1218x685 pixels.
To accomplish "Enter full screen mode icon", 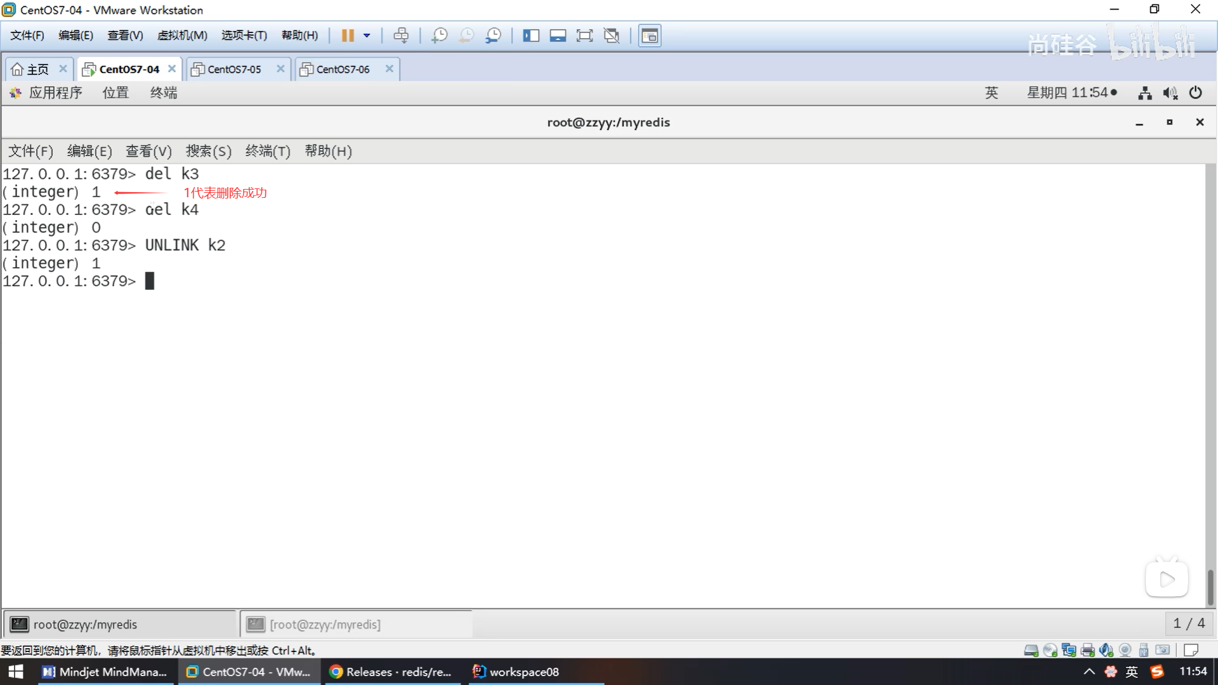I will (584, 36).
